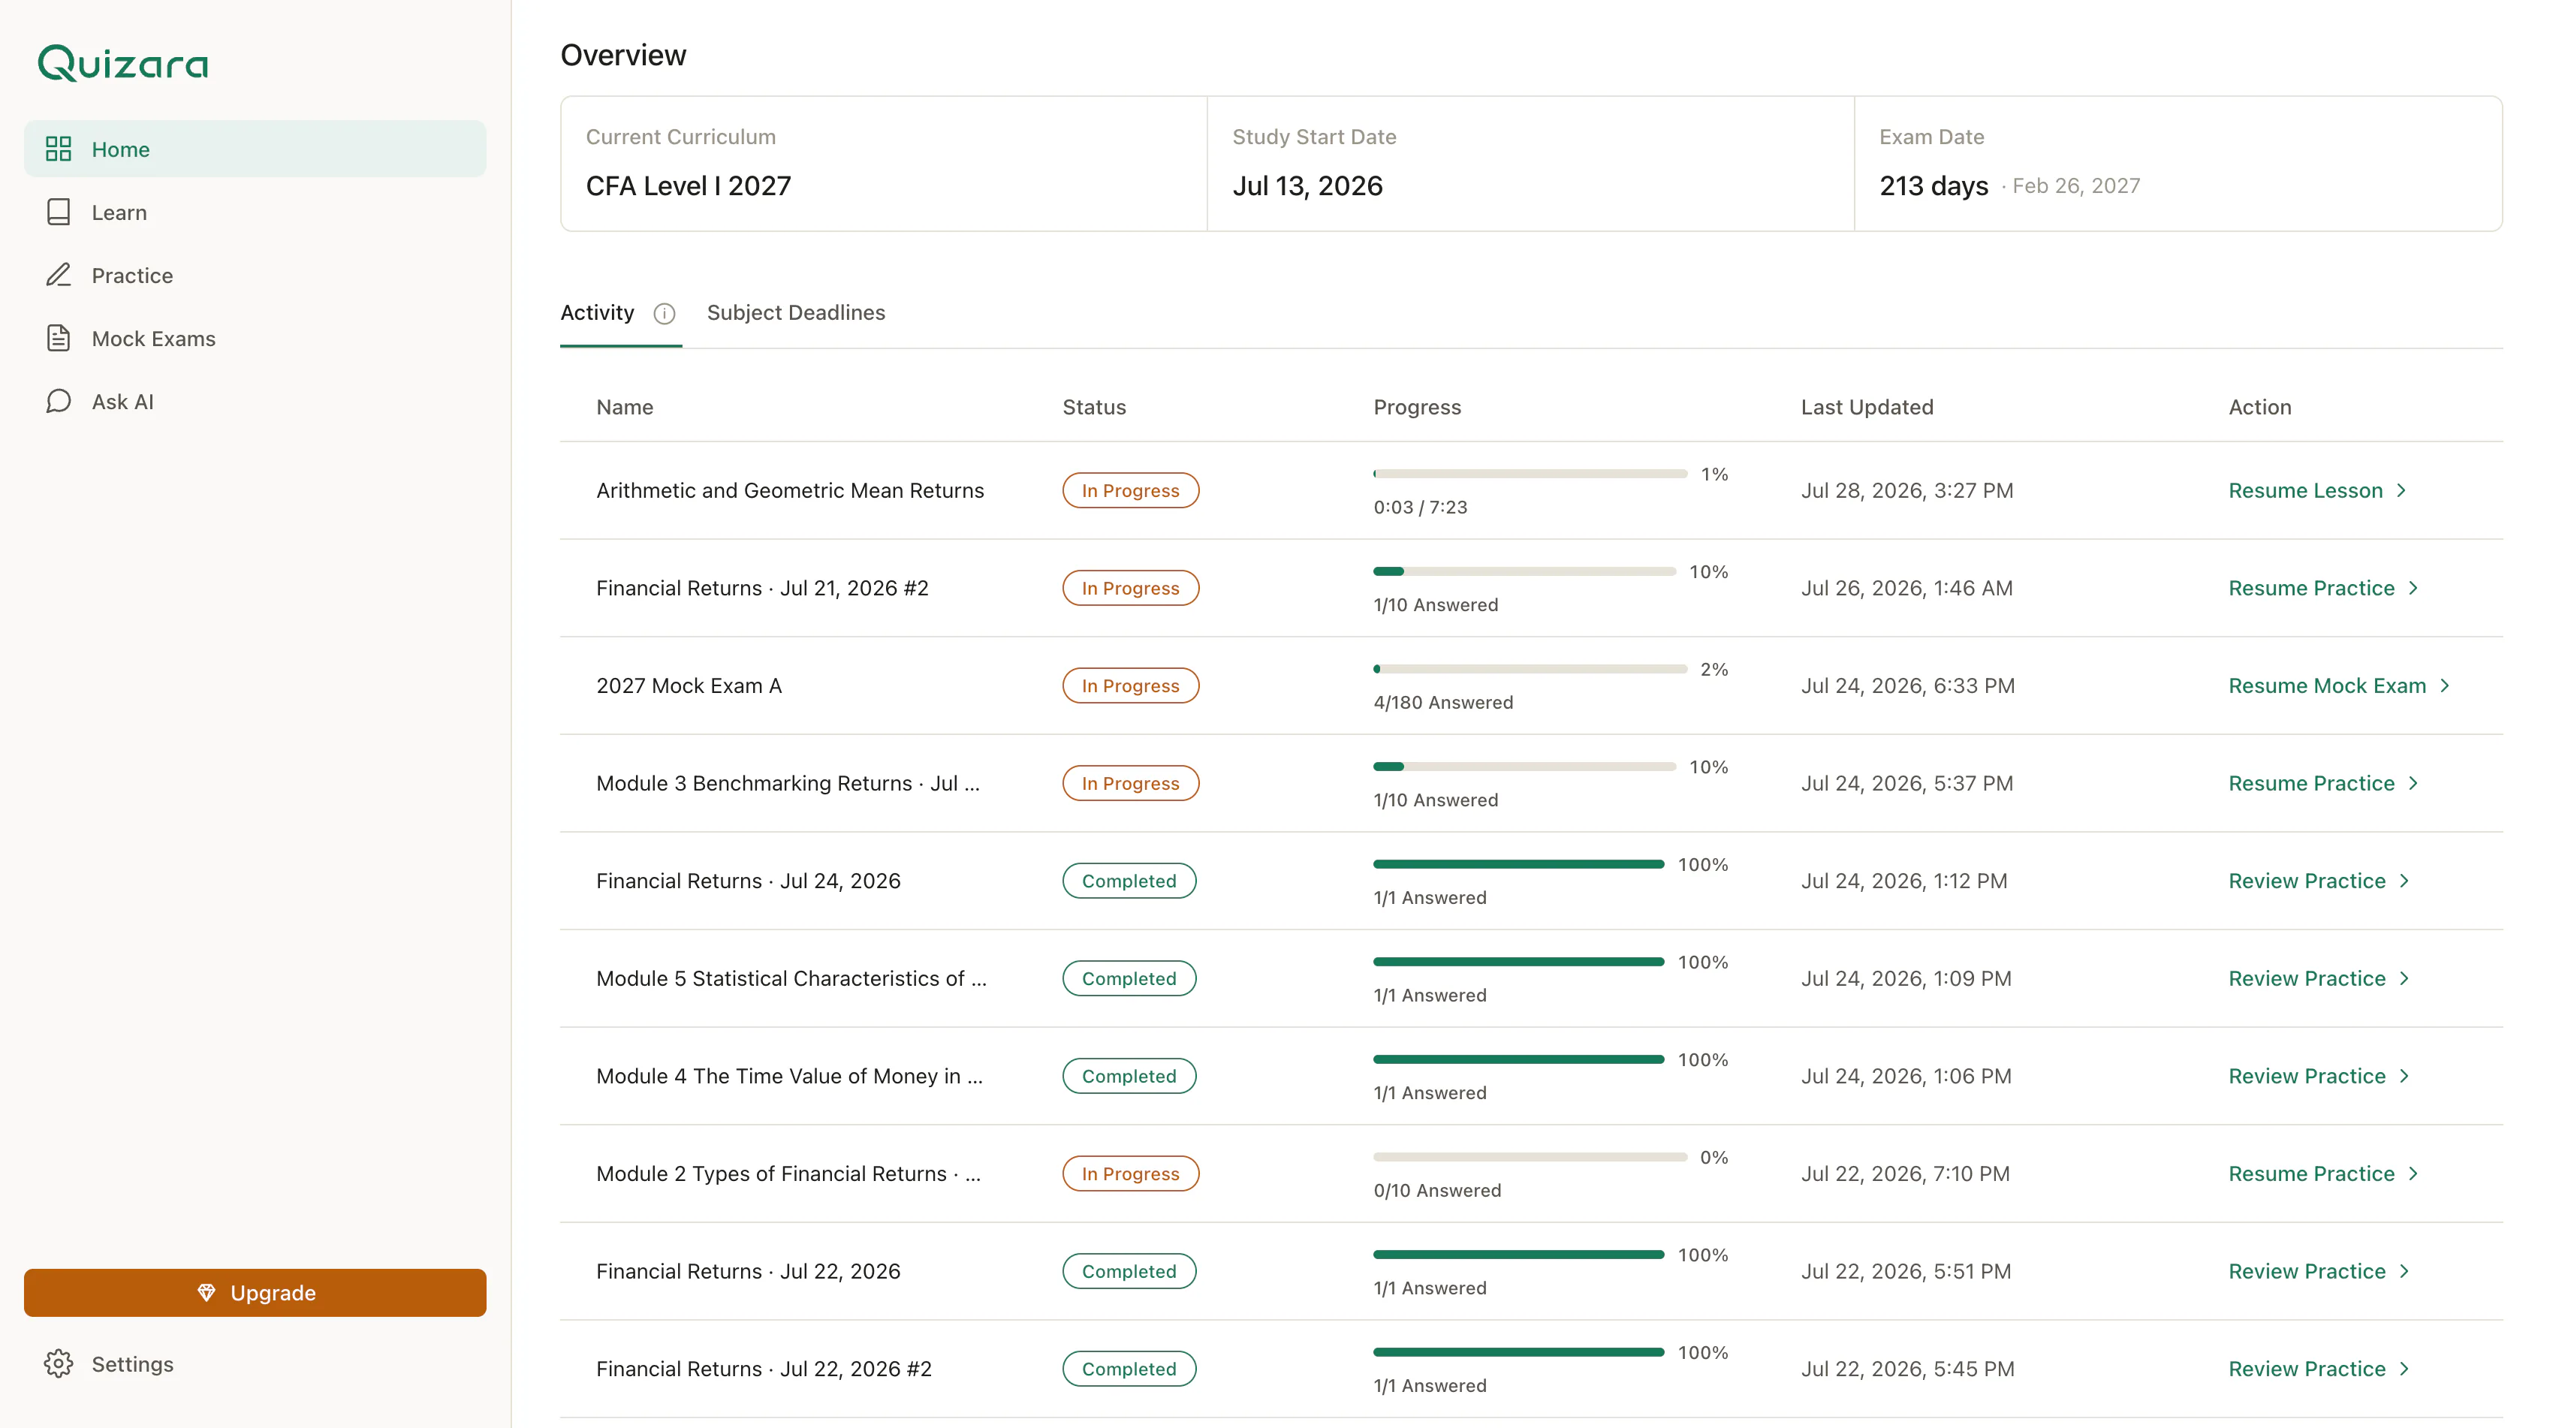Click 'Jul 28, 2026, 3:27 PM' timestamp
Screen dimensions: 2568x1428
1907,490
